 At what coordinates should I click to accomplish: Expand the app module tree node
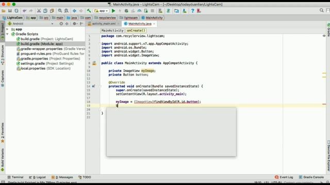click(7, 29)
